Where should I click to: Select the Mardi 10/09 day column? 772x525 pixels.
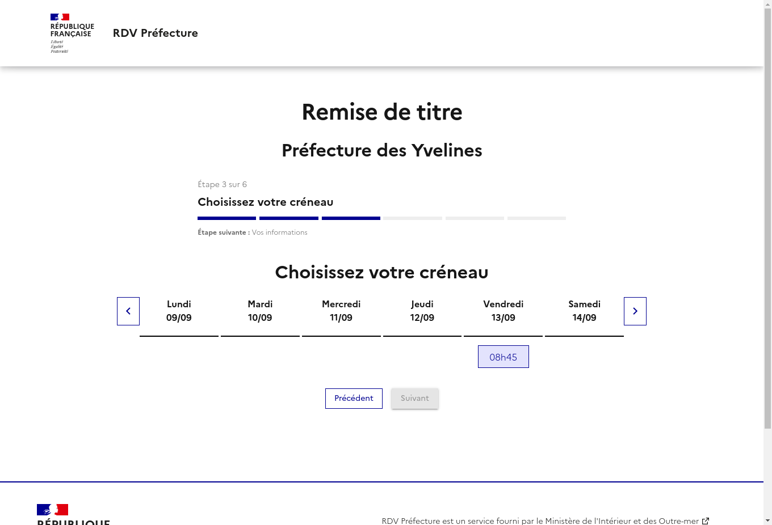click(x=260, y=311)
